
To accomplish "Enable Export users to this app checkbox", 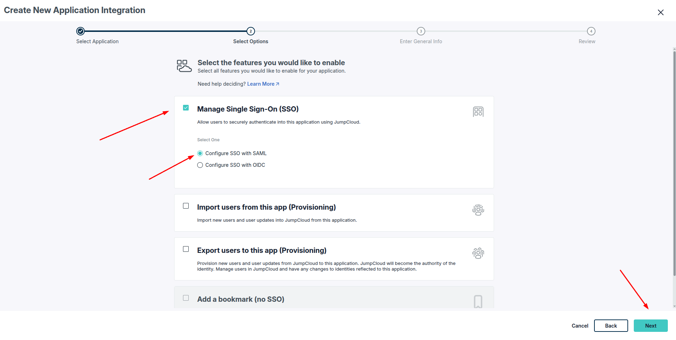I will [186, 249].
